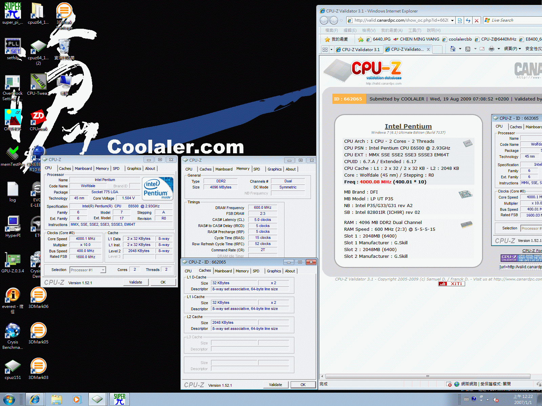Viewport: 542px width, 406px height.
Task: Click OK in CPU-Z ID 662065 window
Action: (303, 385)
